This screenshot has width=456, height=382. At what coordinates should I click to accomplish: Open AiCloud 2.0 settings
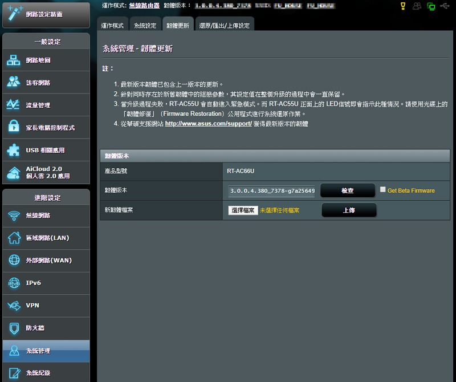pos(46,173)
